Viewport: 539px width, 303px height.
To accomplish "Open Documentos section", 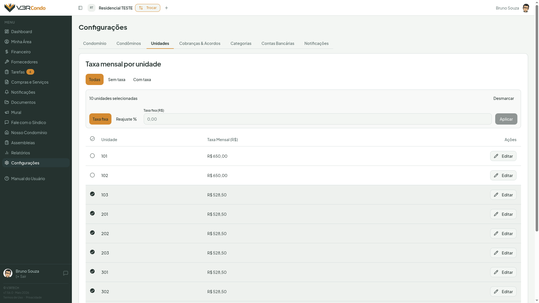I will (36, 102).
